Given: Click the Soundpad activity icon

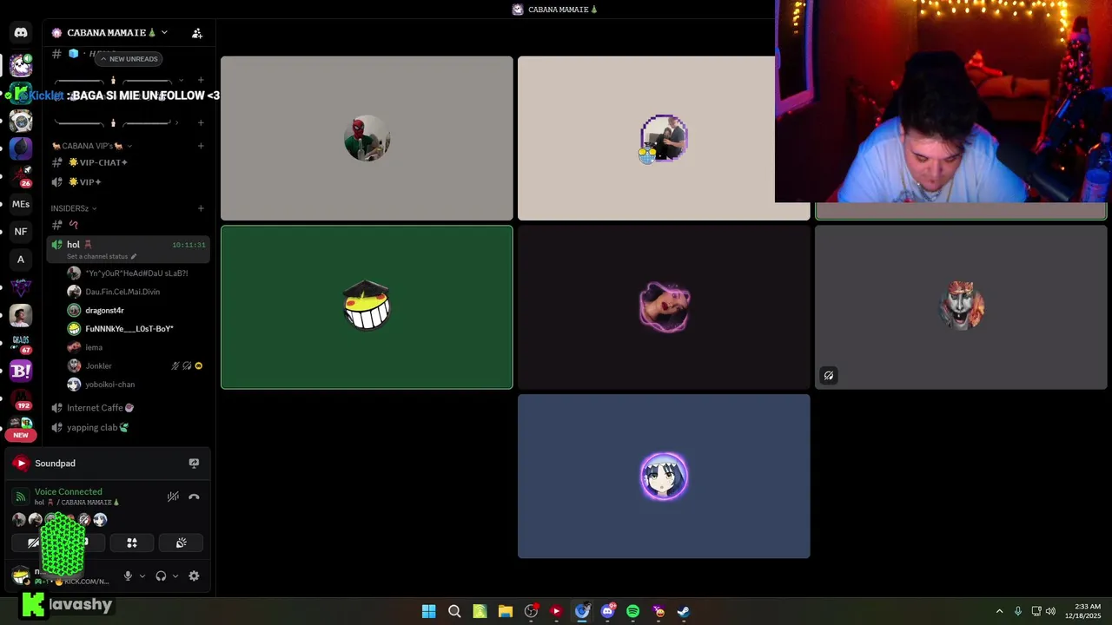Looking at the screenshot, I should click(x=21, y=464).
